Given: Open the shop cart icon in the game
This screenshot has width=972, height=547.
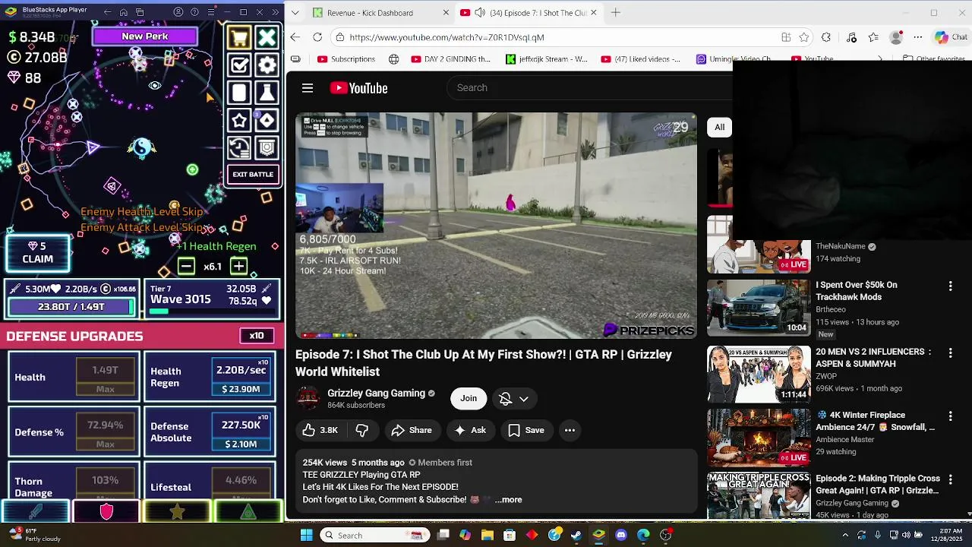Looking at the screenshot, I should click(x=239, y=37).
